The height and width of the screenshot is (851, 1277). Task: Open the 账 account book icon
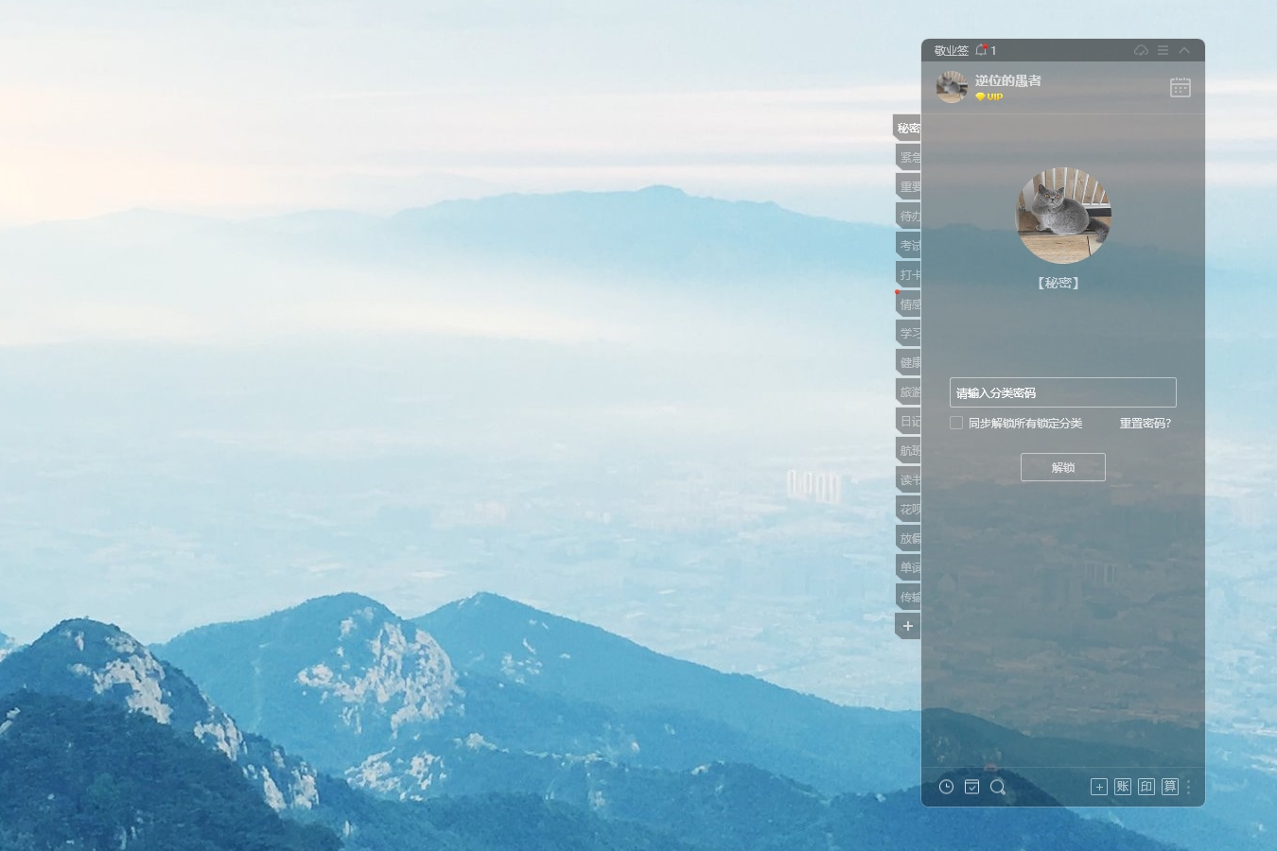pyautogui.click(x=1123, y=787)
